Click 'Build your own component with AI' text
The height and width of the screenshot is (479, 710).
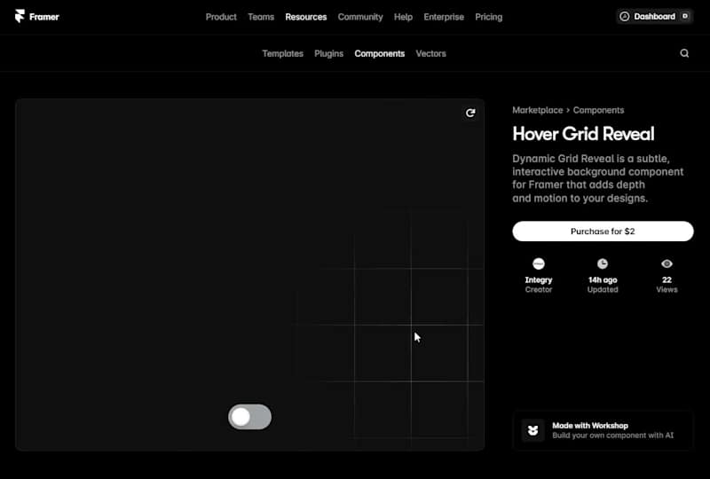(x=612, y=436)
